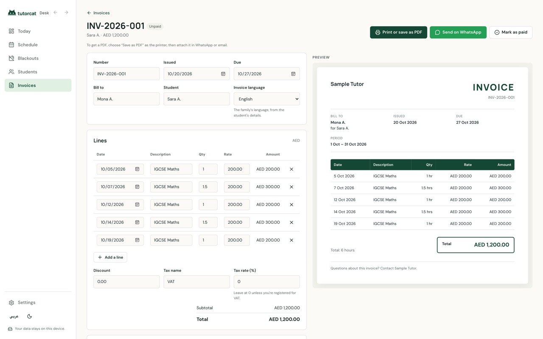Remove the 10/14/2026 line
Image resolution: width=543 pixels, height=339 pixels.
pyautogui.click(x=291, y=222)
